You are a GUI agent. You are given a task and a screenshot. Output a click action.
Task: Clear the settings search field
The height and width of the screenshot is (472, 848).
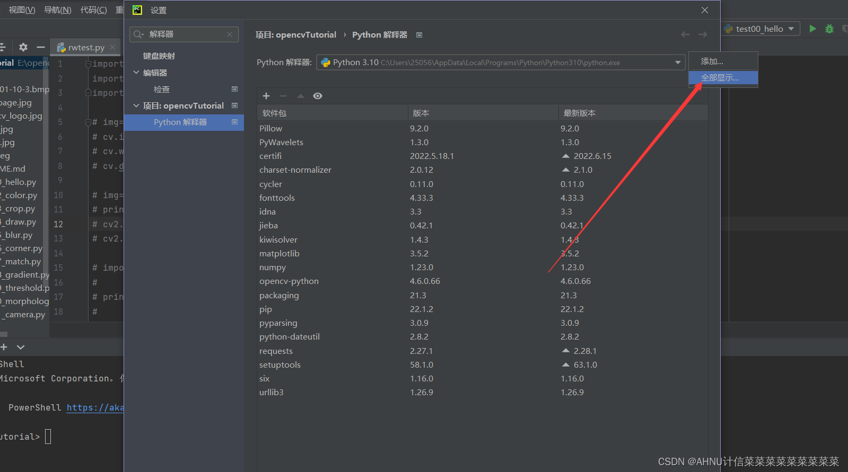tap(230, 34)
